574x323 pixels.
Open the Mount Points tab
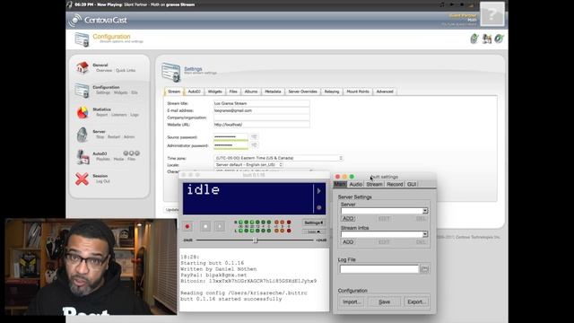tap(358, 92)
